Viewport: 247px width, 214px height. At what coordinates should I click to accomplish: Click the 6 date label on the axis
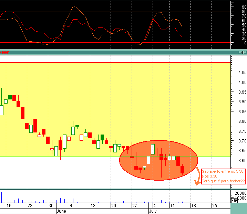coord(71,206)
